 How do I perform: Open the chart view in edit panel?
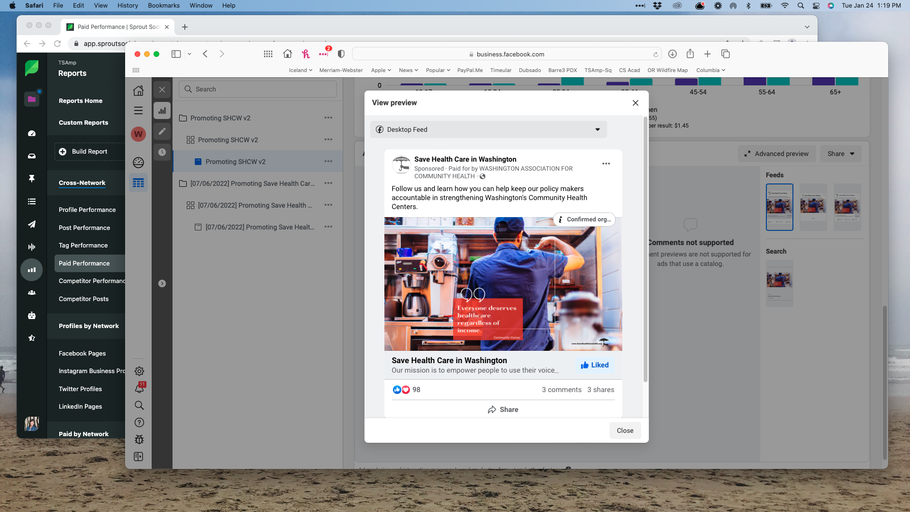tap(162, 110)
